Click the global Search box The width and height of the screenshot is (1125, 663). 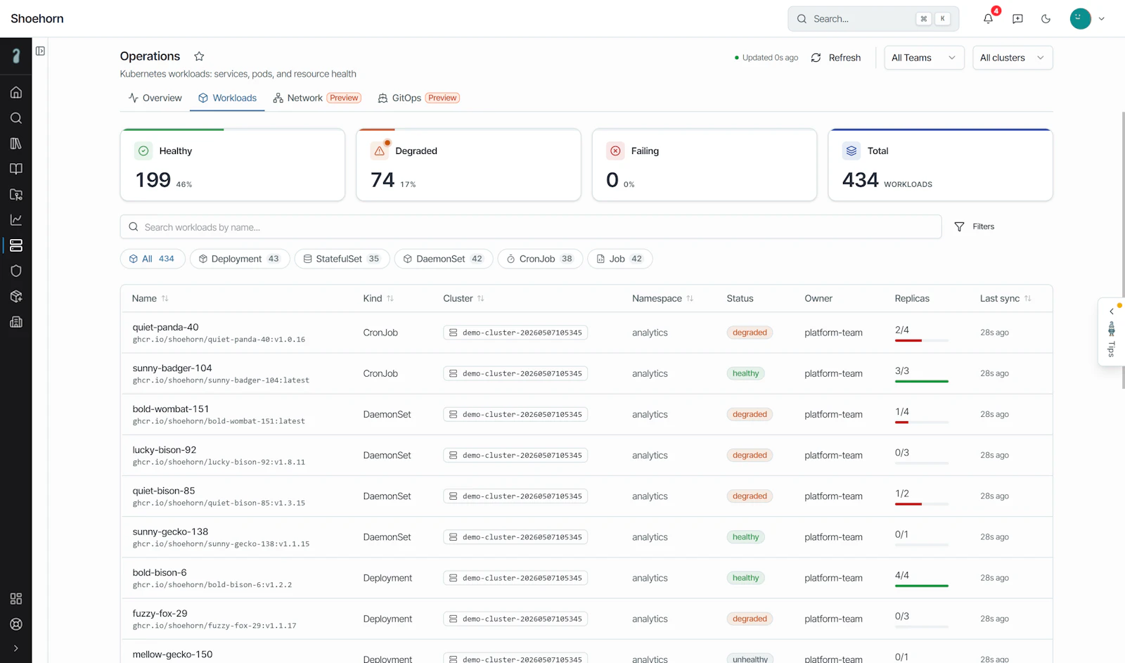873,19
